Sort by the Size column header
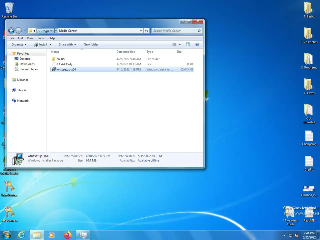This screenshot has height=240, width=320. click(184, 52)
